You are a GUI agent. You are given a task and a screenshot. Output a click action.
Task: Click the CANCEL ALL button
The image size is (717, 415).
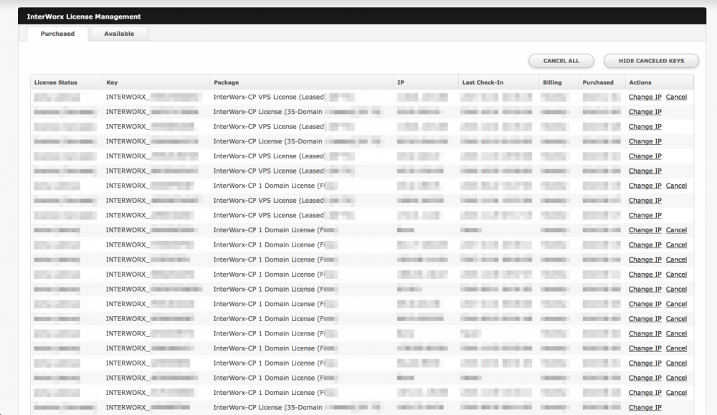pos(561,61)
